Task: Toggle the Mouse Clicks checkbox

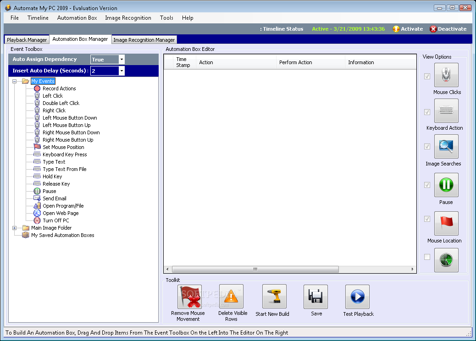Action: tap(427, 76)
